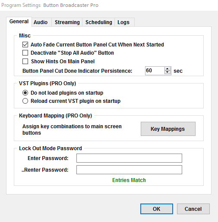Click the Entries Match status text
Image resolution: width=218 pixels, height=222 pixels.
pos(129,180)
